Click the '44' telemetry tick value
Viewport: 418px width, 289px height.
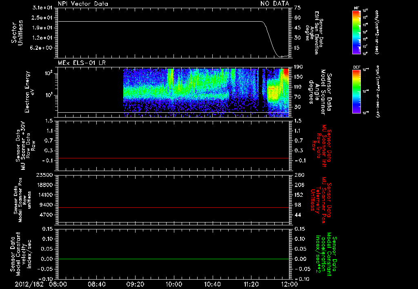coord(298,215)
